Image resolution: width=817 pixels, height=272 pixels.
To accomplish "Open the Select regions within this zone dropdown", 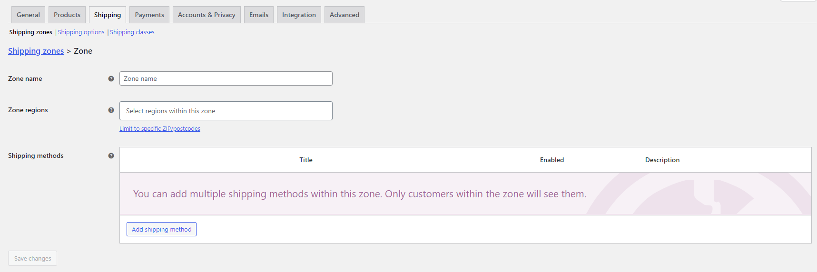I will coord(226,111).
